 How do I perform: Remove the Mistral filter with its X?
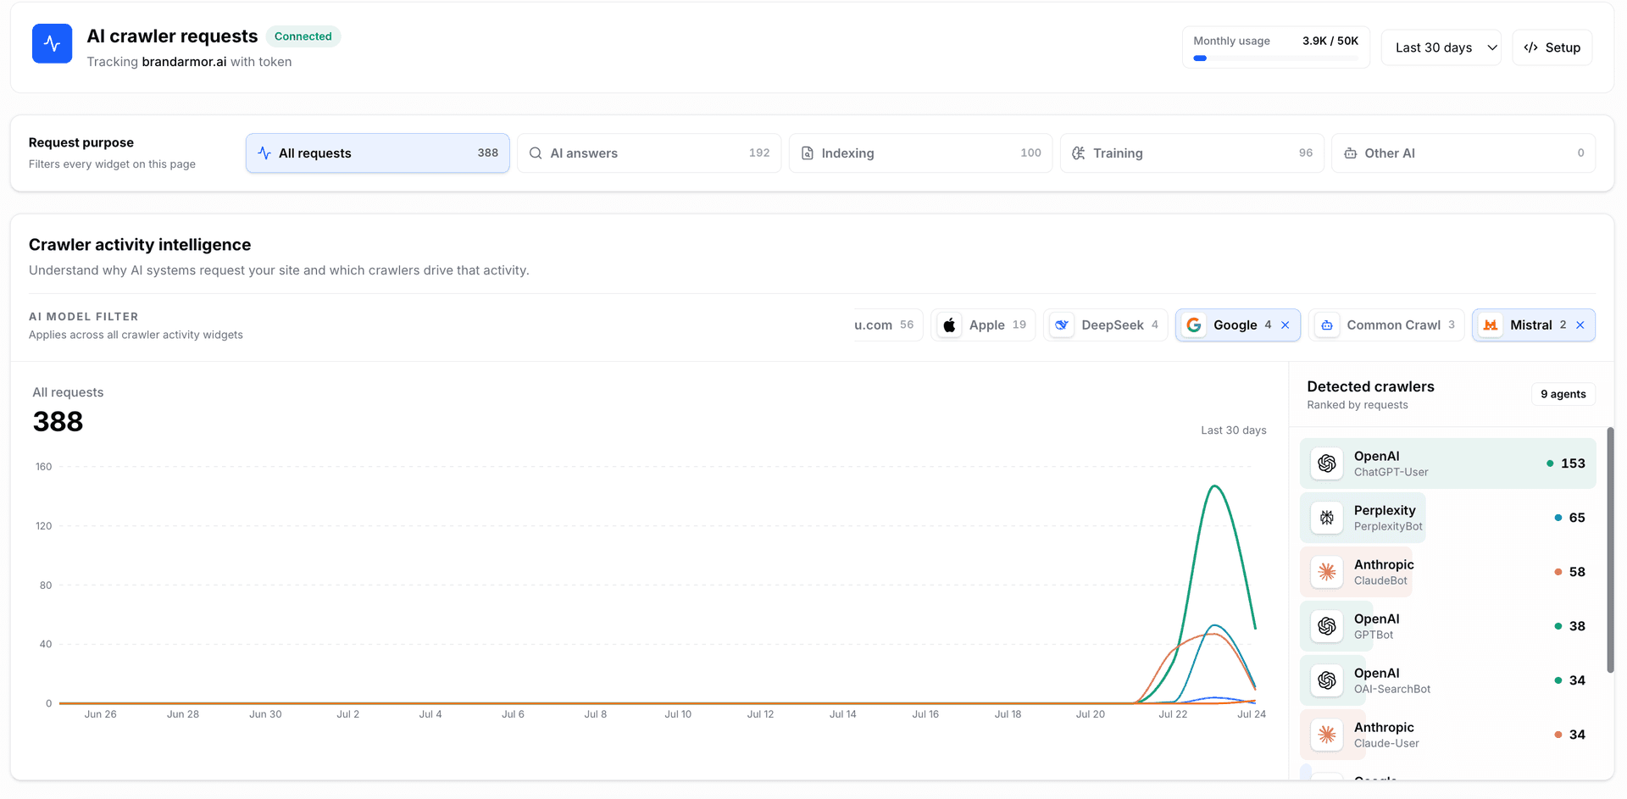pyautogui.click(x=1580, y=325)
